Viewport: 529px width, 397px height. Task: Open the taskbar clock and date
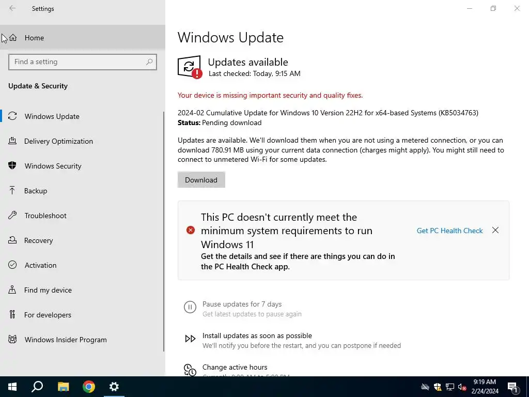[x=485, y=387]
